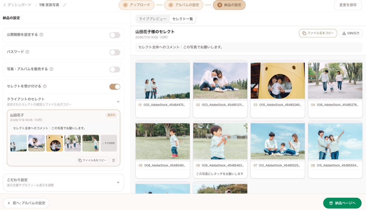The height and width of the screenshot is (210, 366).
Task: Show help for セレクトを受け付ける
Action: pos(45,86)
